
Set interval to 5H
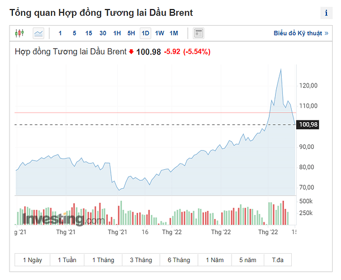(131, 33)
